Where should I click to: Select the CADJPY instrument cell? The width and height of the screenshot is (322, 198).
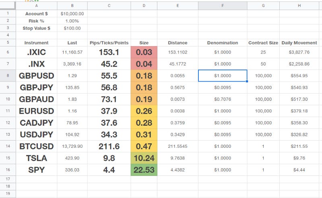37,123
